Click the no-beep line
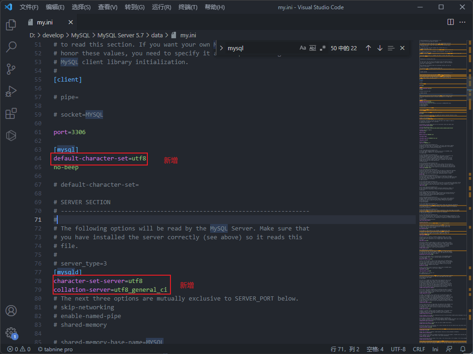The image size is (473, 354). point(66,167)
